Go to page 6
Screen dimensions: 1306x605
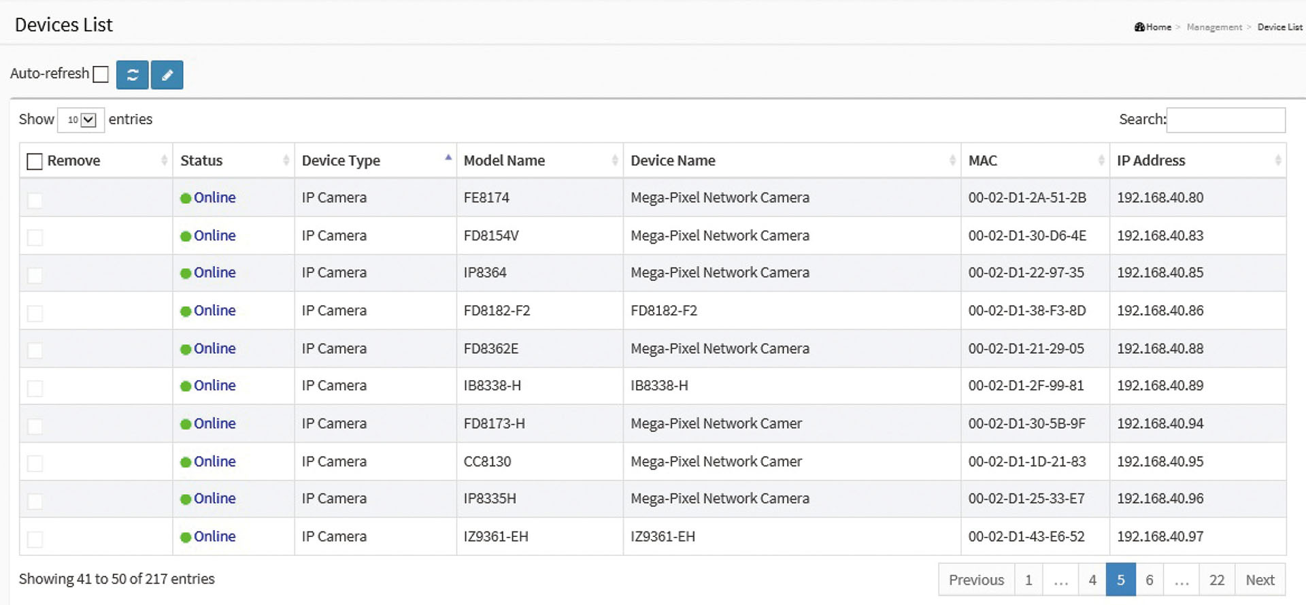[1149, 580]
